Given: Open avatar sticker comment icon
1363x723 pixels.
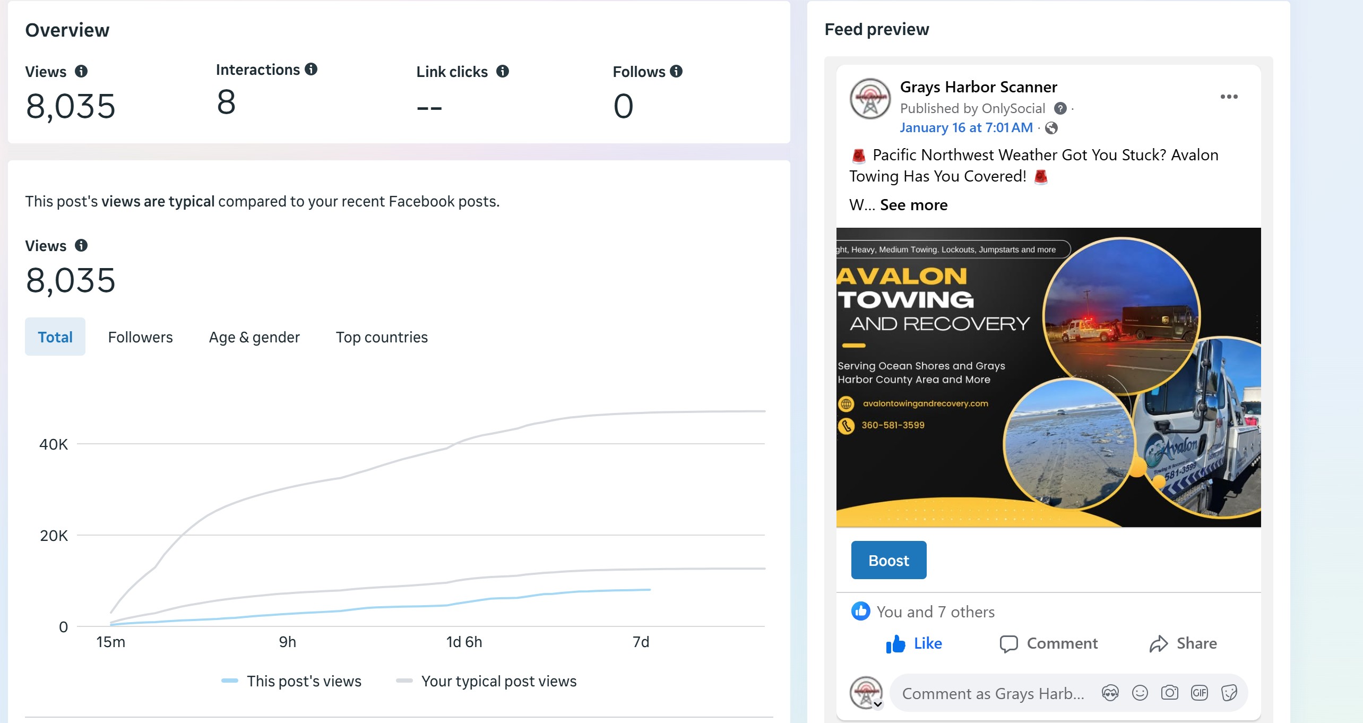Looking at the screenshot, I should (1110, 693).
